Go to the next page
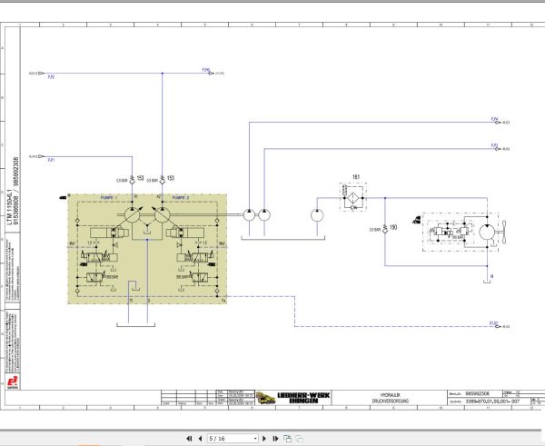545x446 pixels. coord(263,439)
